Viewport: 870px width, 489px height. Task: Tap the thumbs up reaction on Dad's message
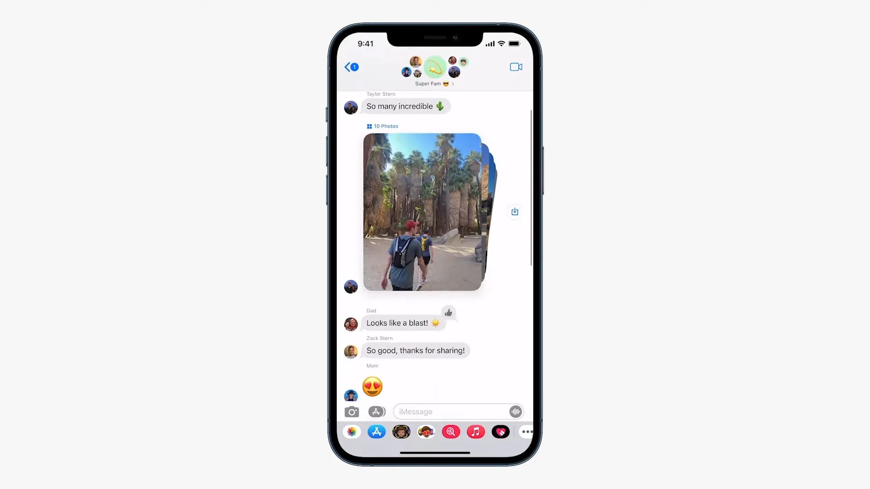click(x=448, y=313)
